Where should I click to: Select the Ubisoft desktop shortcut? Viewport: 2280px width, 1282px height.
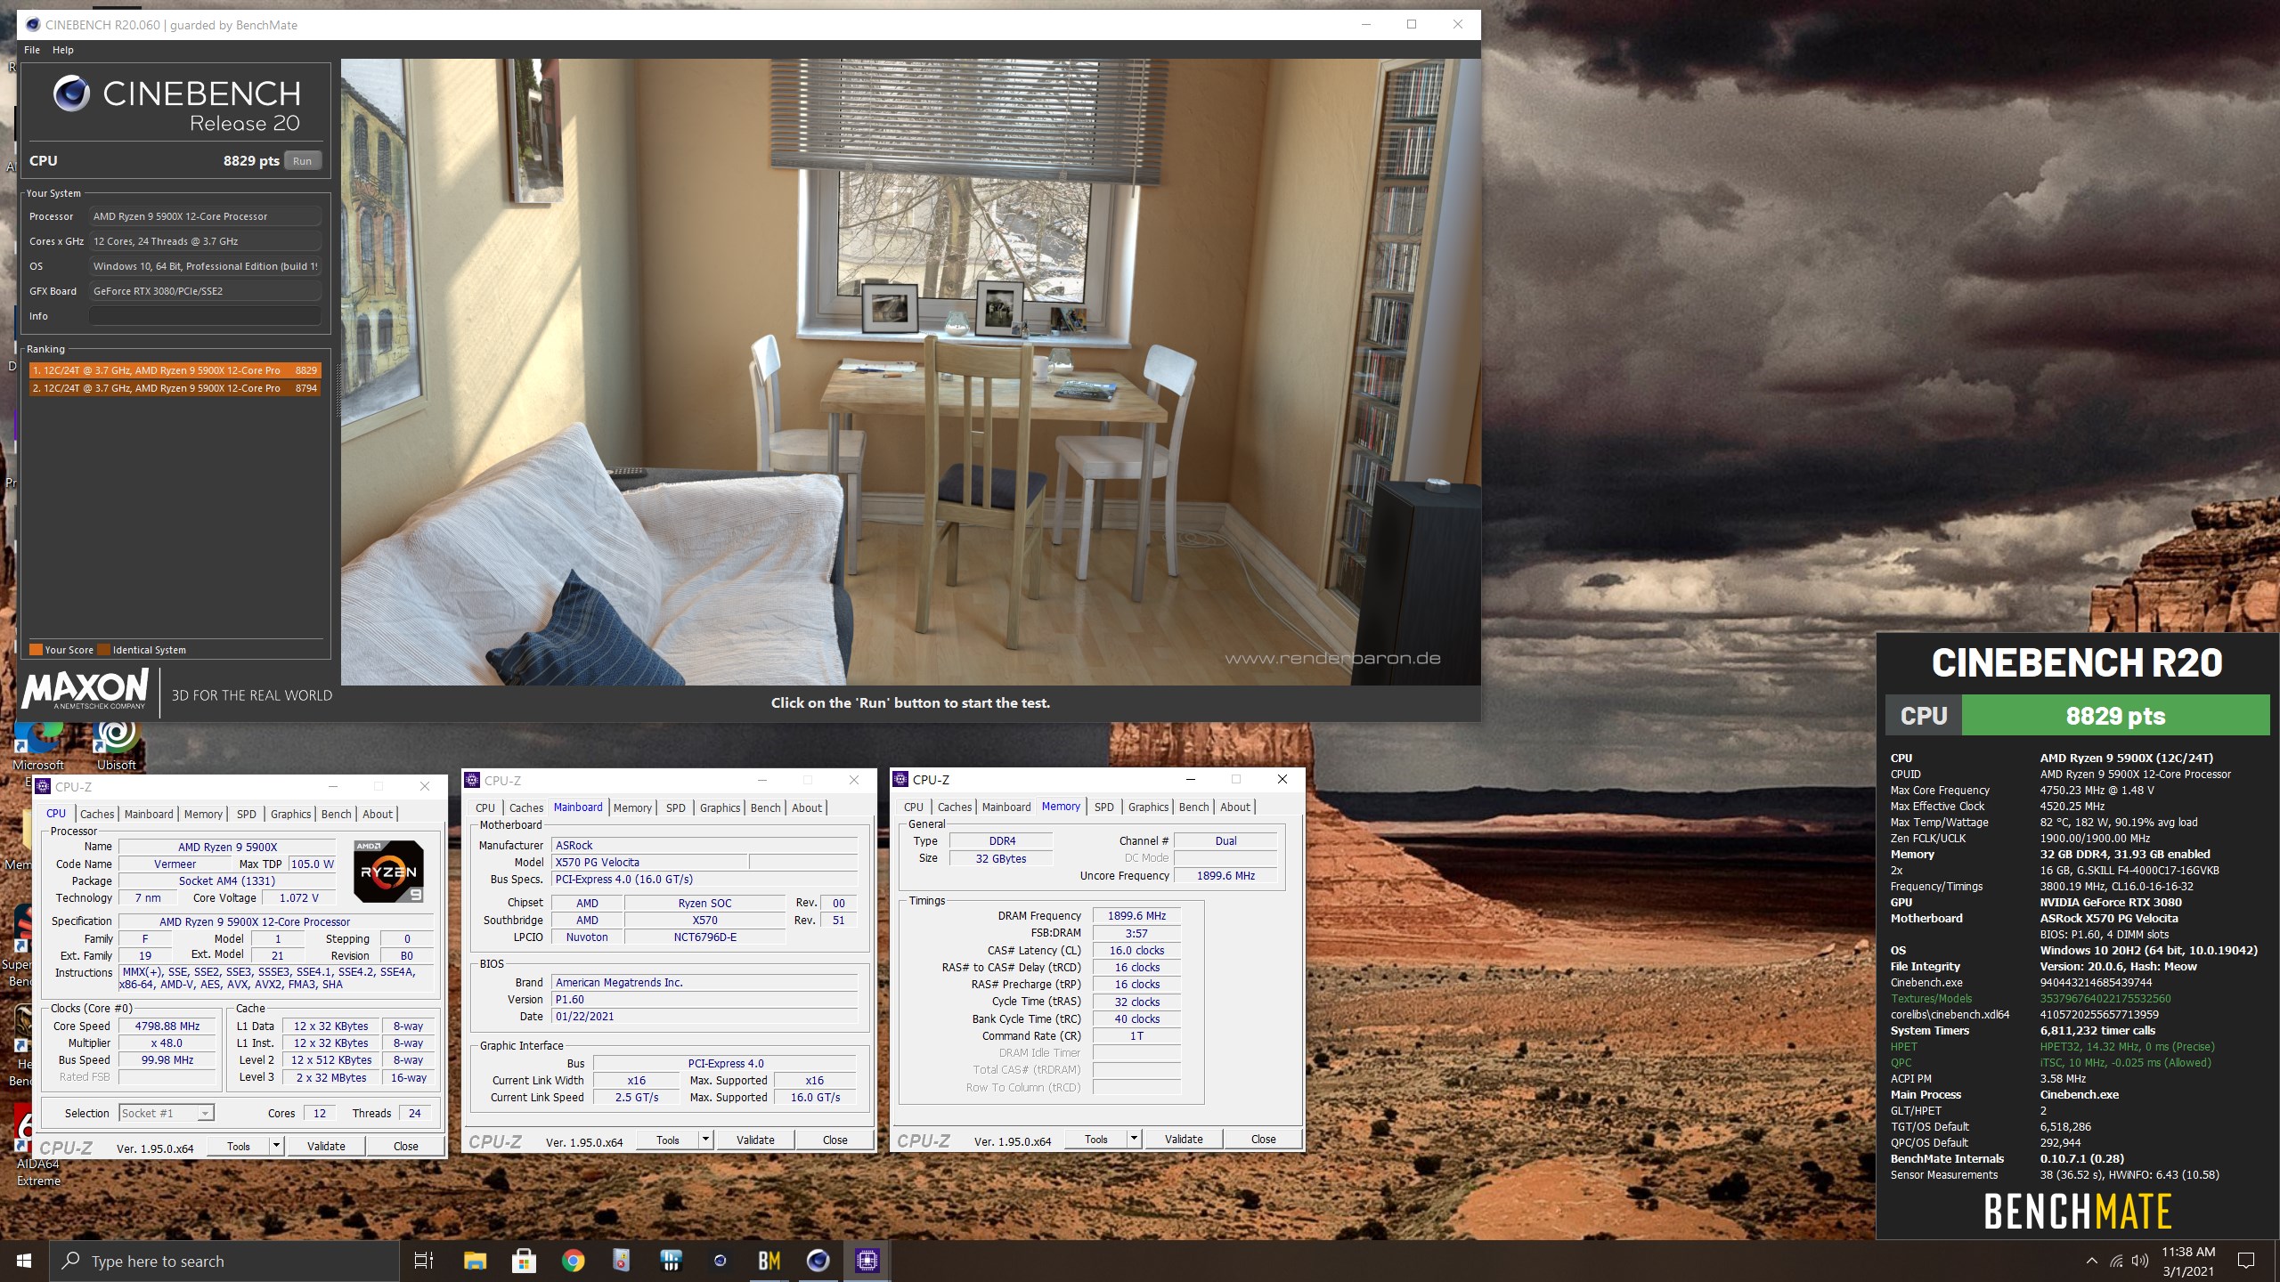[x=117, y=746]
